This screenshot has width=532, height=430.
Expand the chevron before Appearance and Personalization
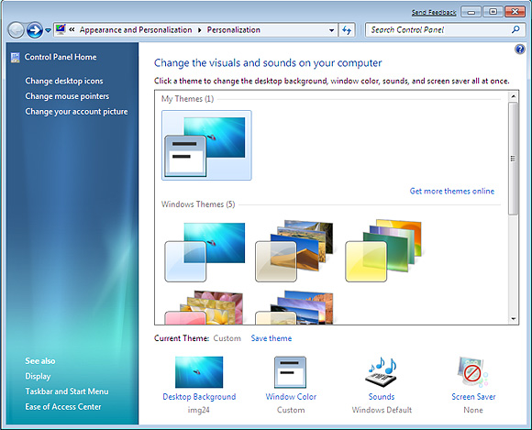[x=72, y=30]
